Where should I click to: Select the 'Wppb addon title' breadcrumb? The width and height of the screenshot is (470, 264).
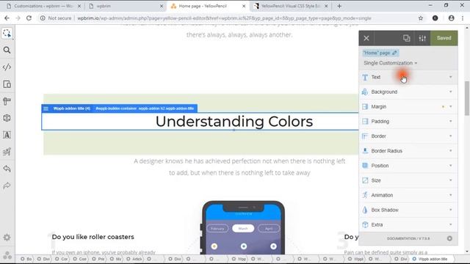430,259
